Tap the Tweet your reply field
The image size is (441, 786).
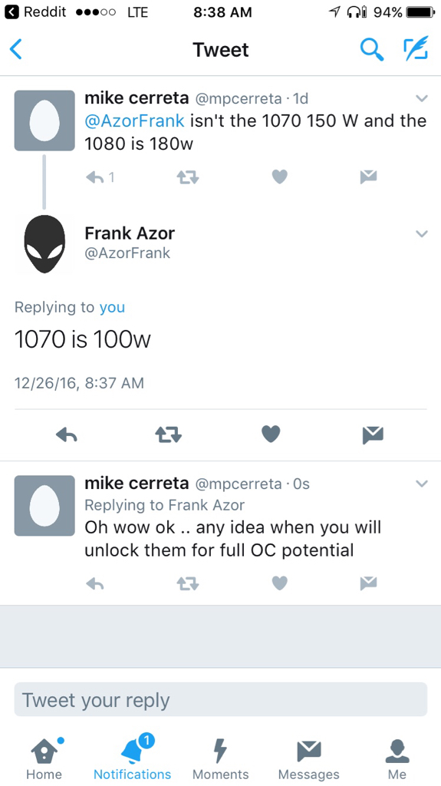(221, 700)
